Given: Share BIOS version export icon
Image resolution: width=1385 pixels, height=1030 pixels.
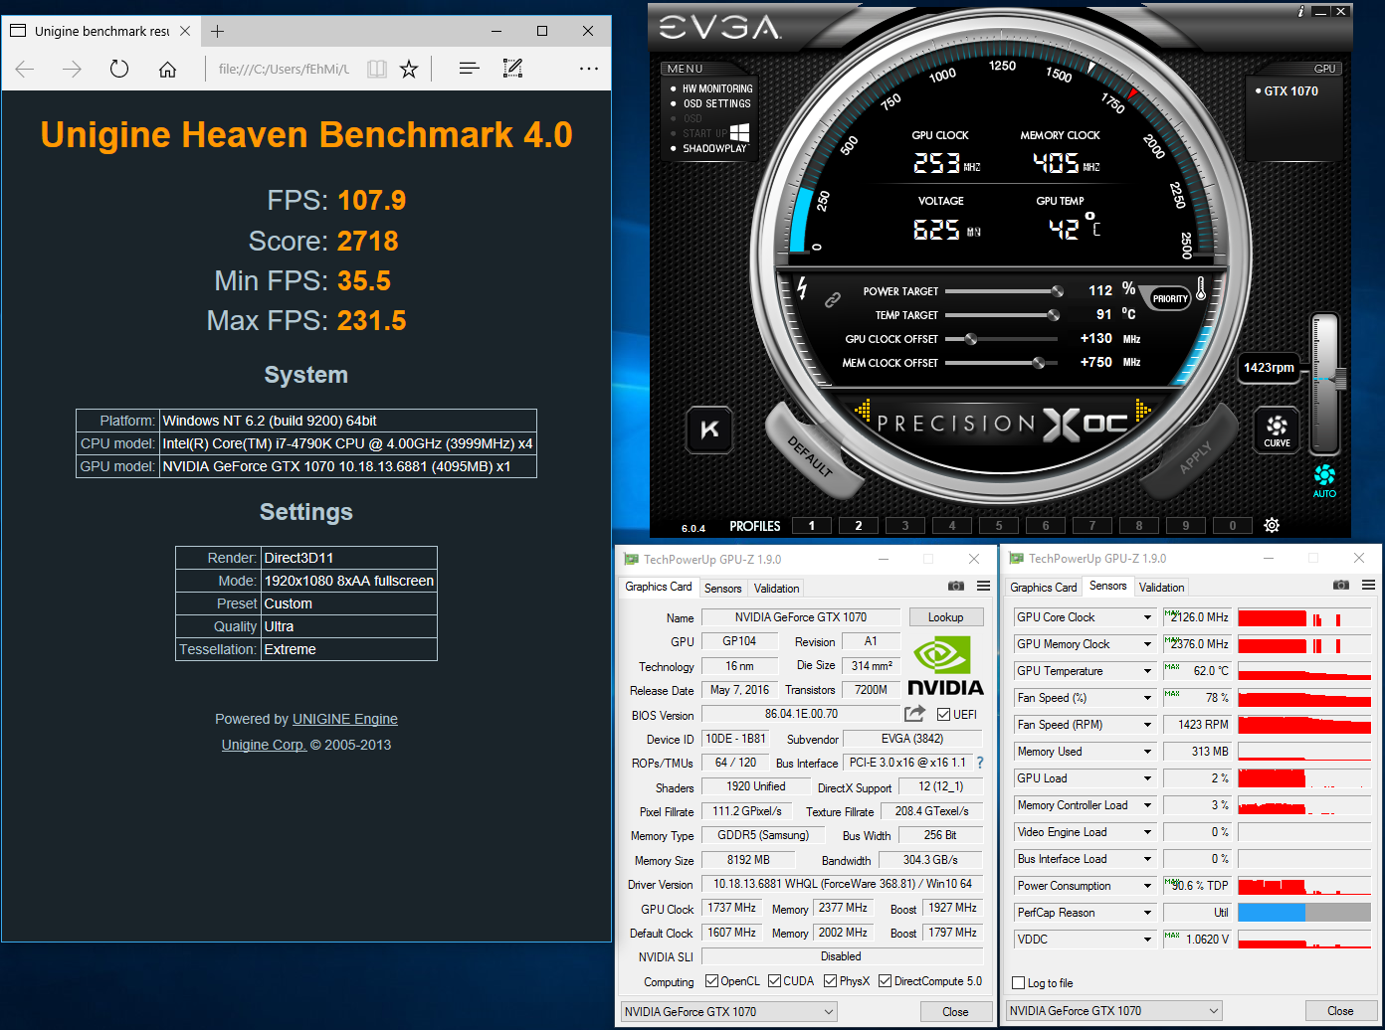Looking at the screenshot, I should click(x=914, y=714).
